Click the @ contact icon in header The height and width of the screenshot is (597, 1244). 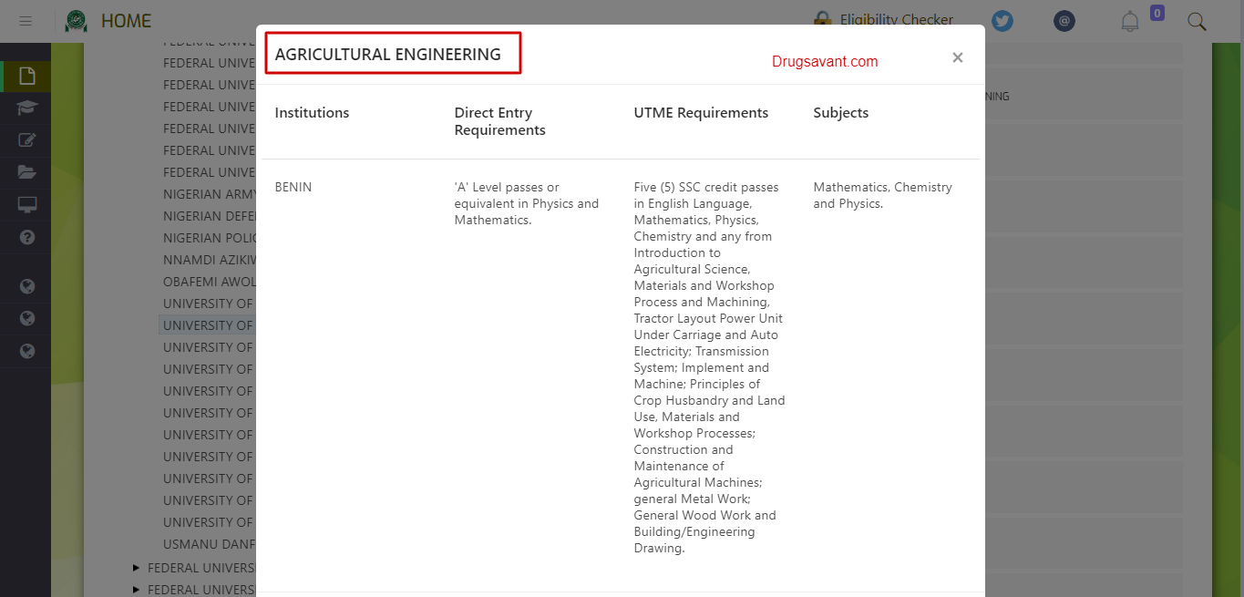coord(1064,20)
